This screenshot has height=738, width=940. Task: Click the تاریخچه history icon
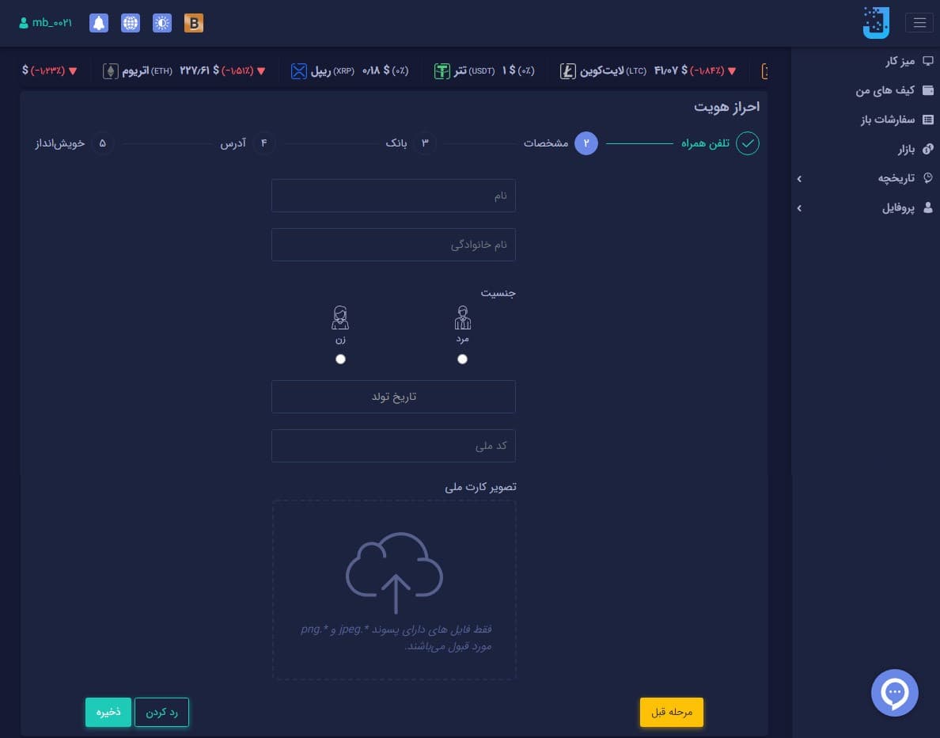(x=928, y=177)
